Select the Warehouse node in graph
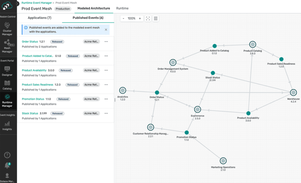Image resolution: width=301 pixels, height=183 pixels. click(x=293, y=93)
